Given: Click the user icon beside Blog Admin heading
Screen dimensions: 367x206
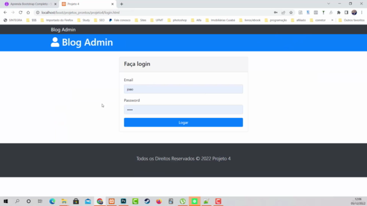Looking at the screenshot, I should tap(55, 42).
